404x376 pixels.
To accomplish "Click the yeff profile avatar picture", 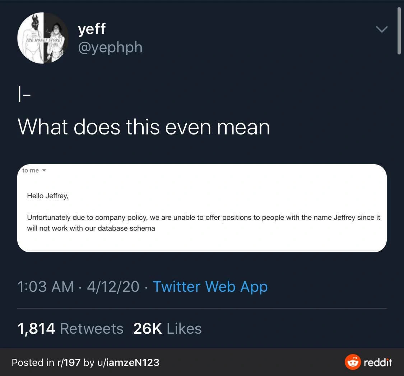I will [43, 38].
